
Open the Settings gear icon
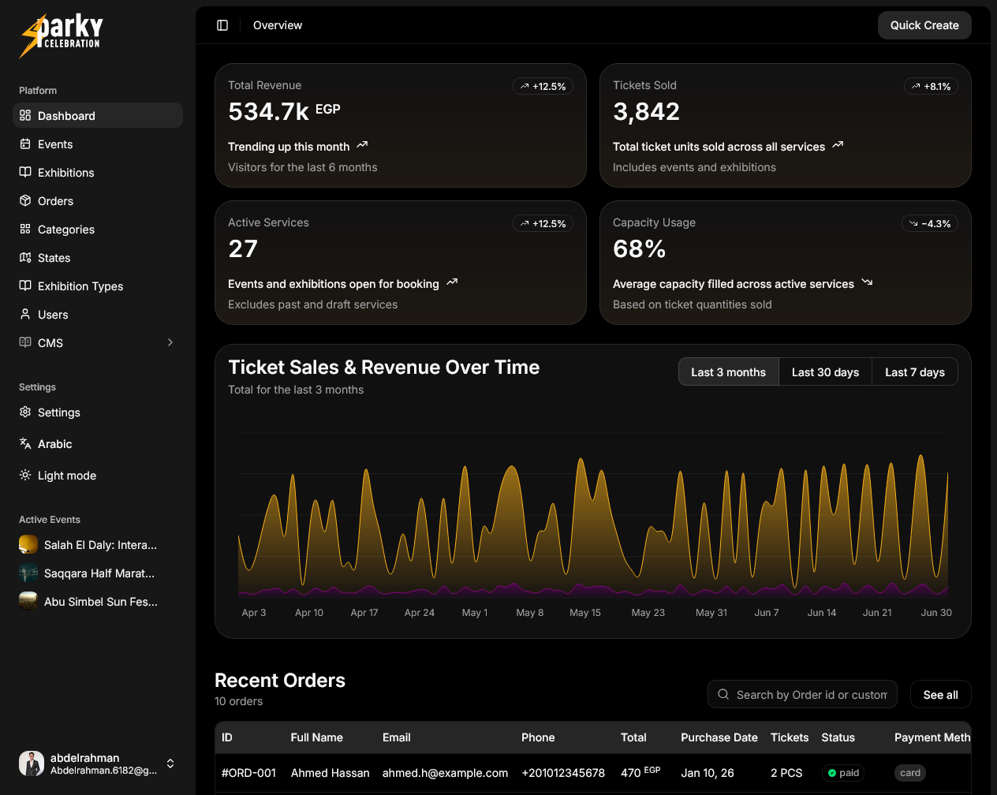24,412
